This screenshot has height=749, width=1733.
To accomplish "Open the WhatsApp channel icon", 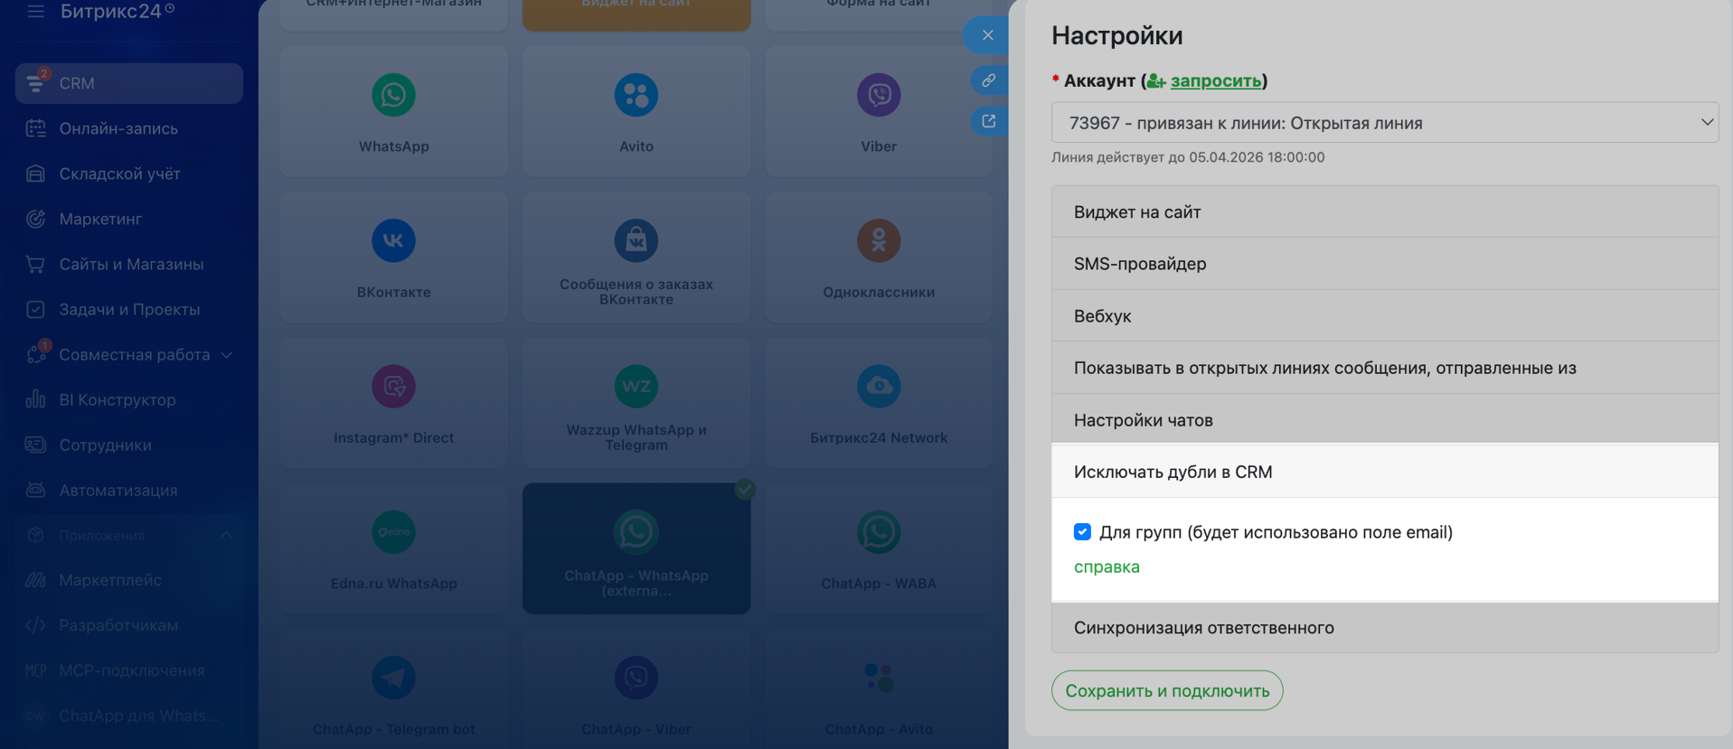I will coord(393,96).
